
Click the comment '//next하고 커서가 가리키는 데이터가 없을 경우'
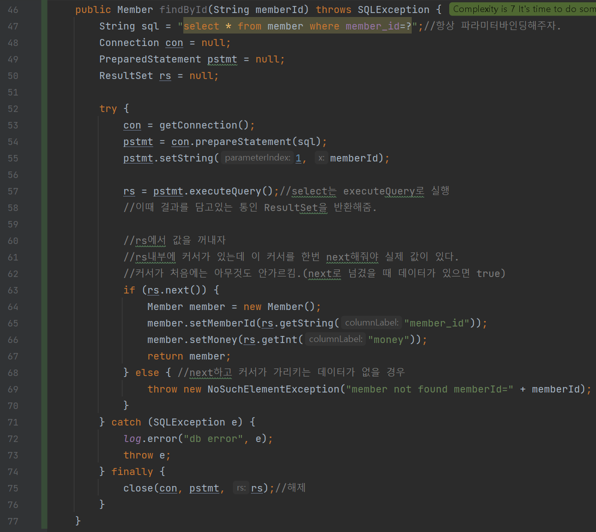[x=291, y=372]
